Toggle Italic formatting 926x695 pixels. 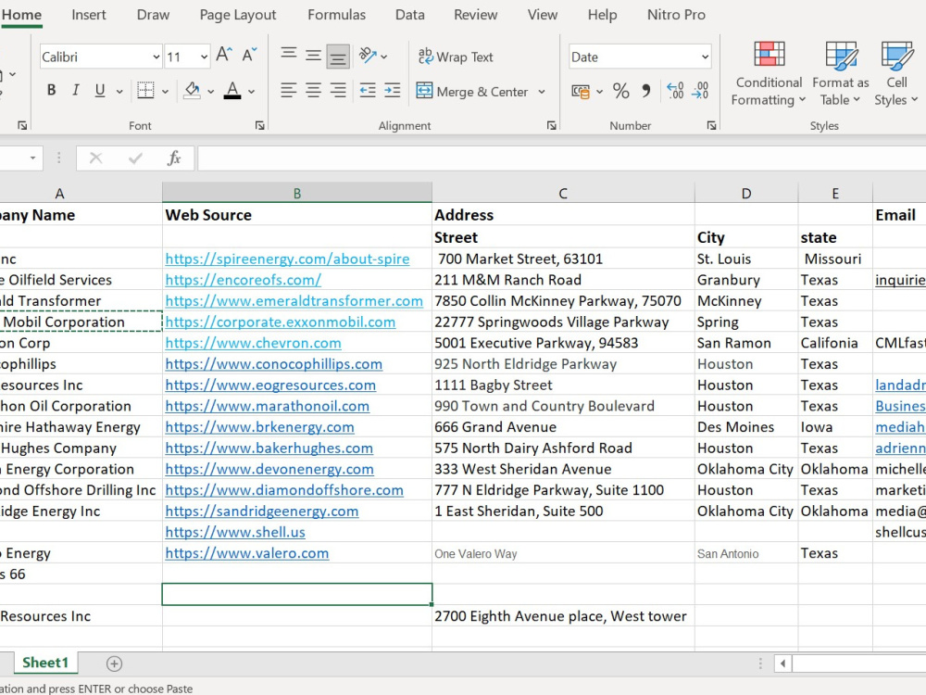coord(75,91)
